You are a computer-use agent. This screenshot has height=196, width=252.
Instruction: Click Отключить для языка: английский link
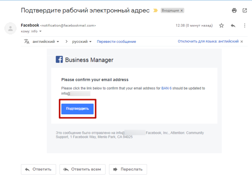point(208,41)
